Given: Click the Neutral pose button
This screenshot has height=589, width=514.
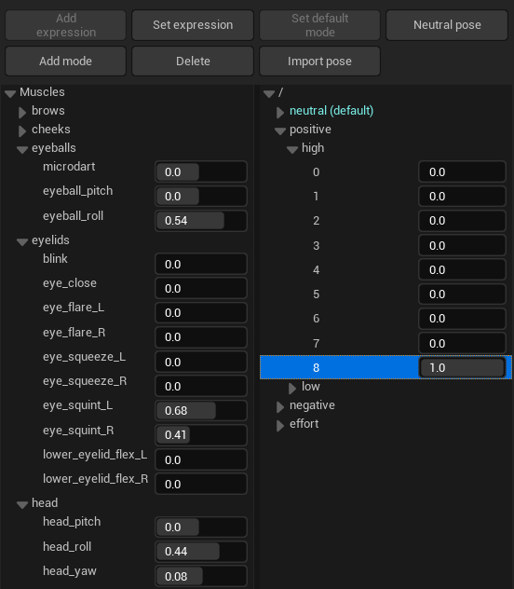Looking at the screenshot, I should point(447,25).
